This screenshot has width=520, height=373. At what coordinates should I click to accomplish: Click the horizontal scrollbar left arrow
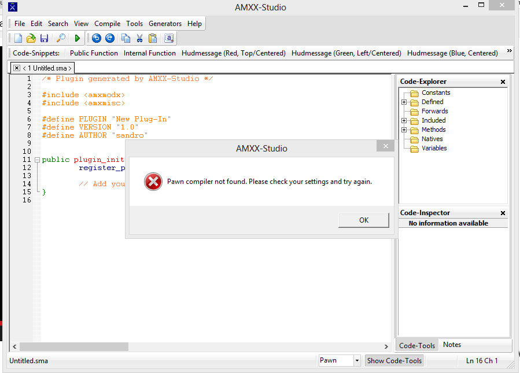click(x=14, y=346)
